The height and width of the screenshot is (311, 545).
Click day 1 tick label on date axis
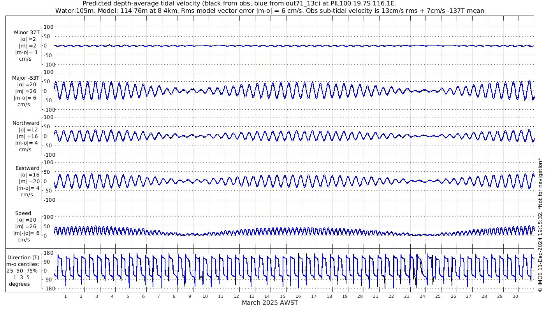(x=65, y=296)
